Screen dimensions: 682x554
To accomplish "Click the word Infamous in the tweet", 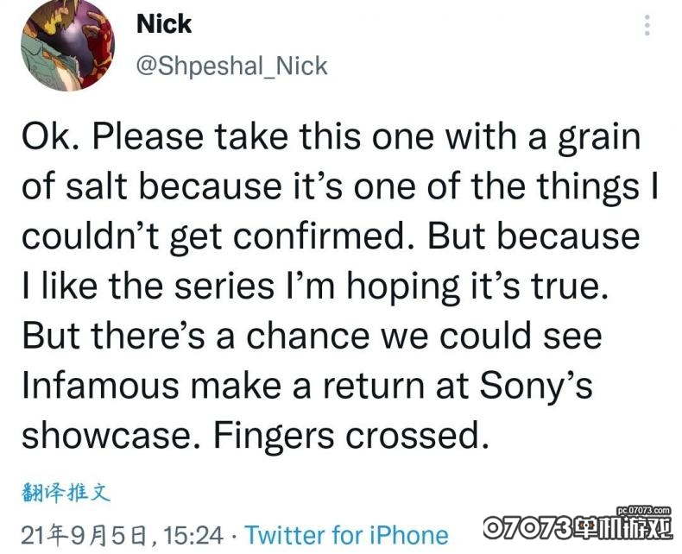I will (100, 386).
